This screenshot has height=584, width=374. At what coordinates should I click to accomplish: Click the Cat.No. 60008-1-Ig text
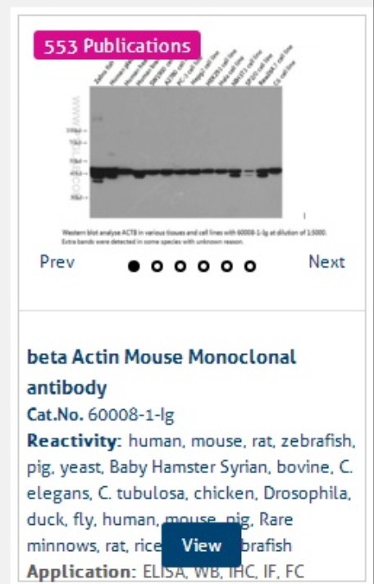pyautogui.click(x=100, y=415)
